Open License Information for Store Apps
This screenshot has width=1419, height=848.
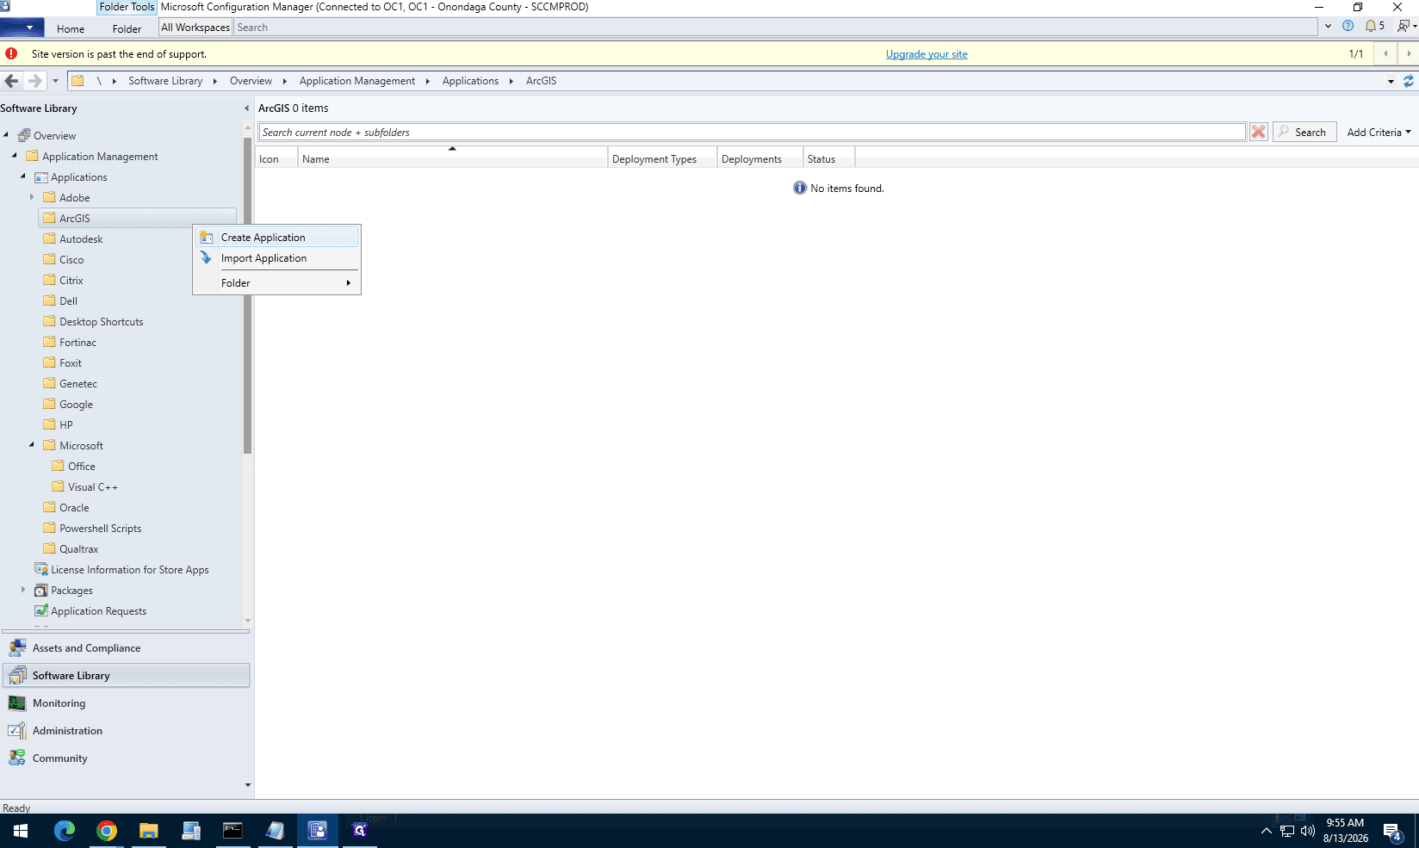[x=129, y=570]
